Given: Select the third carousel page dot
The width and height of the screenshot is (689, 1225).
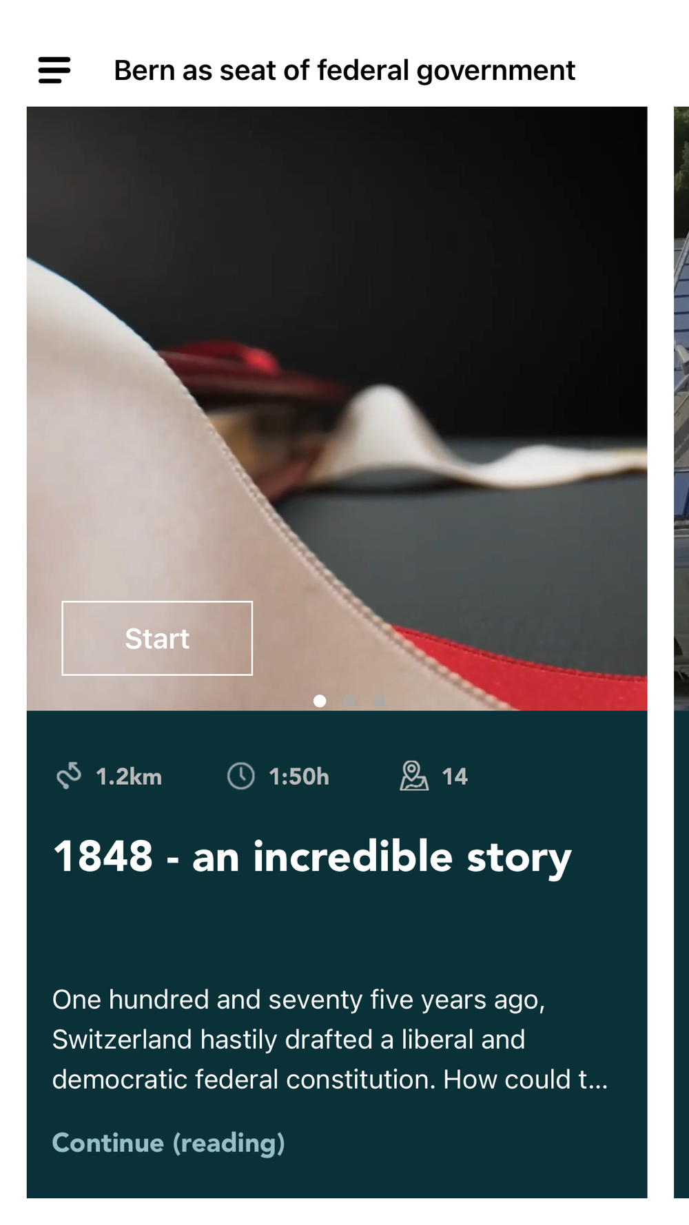Looking at the screenshot, I should pyautogui.click(x=379, y=701).
